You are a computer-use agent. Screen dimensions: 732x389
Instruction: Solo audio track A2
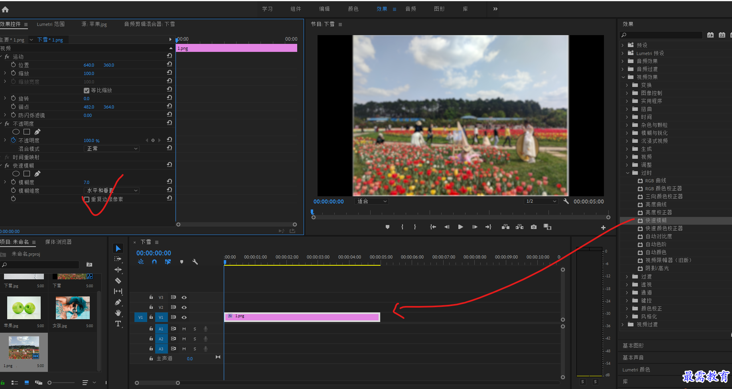point(195,339)
